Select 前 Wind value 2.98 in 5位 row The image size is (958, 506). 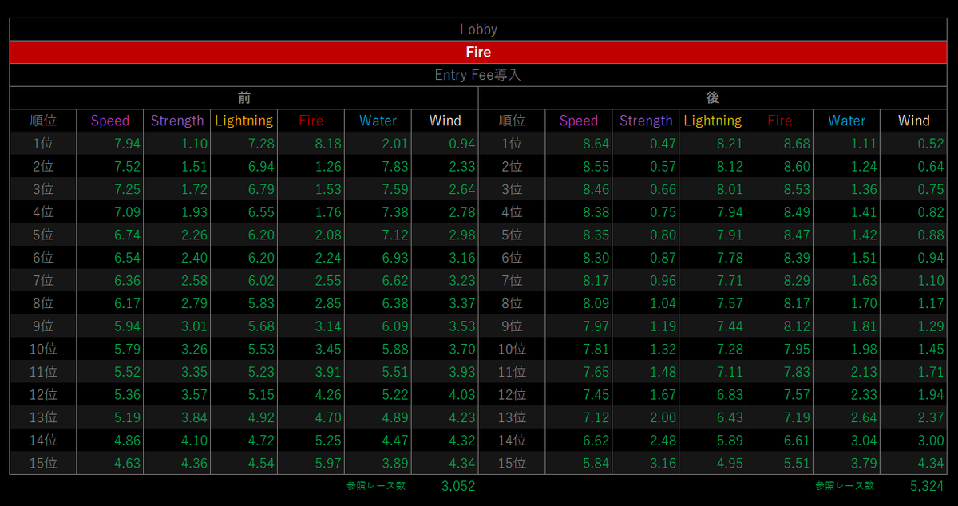(461, 235)
